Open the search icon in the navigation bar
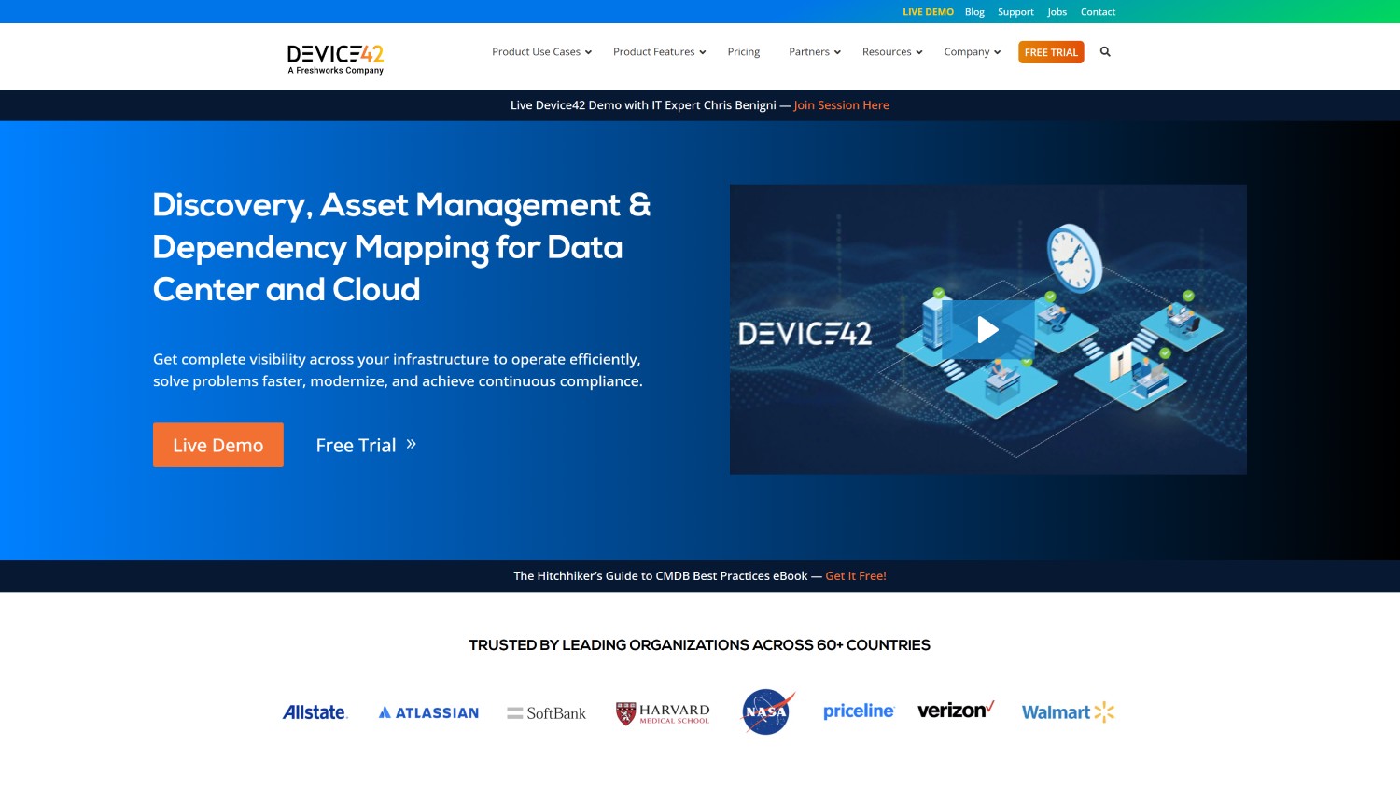Viewport: 1400px width, 787px height. pyautogui.click(x=1105, y=52)
